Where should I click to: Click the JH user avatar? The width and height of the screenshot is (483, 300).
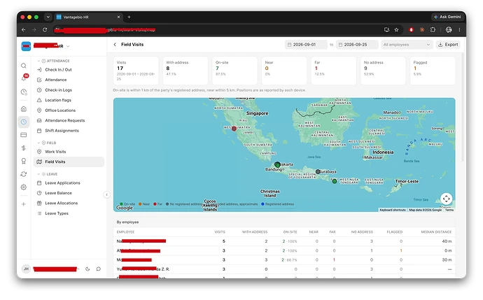26,269
